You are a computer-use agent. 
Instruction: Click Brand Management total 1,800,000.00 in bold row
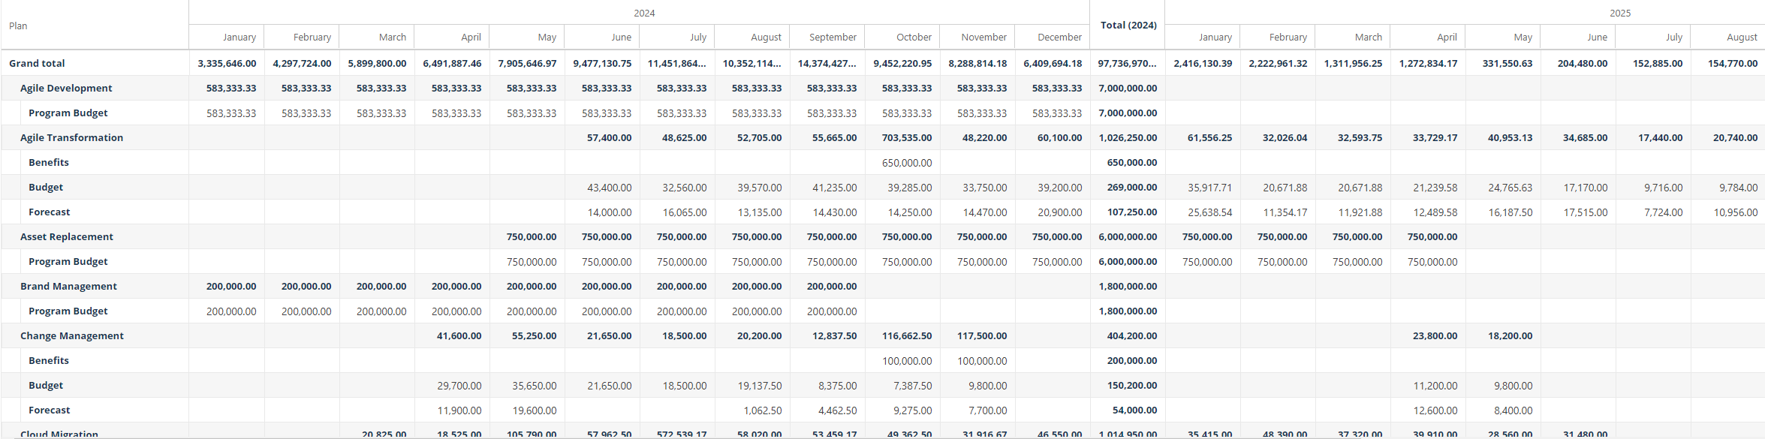pyautogui.click(x=1128, y=286)
